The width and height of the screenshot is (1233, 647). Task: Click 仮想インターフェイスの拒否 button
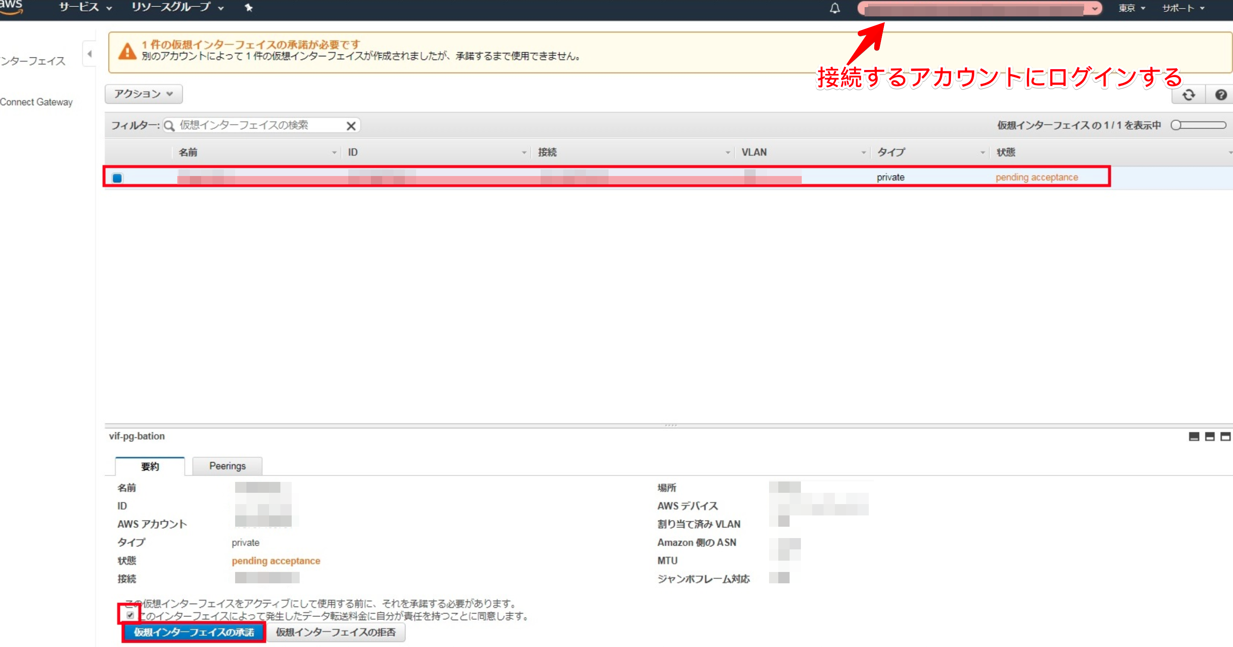click(336, 632)
